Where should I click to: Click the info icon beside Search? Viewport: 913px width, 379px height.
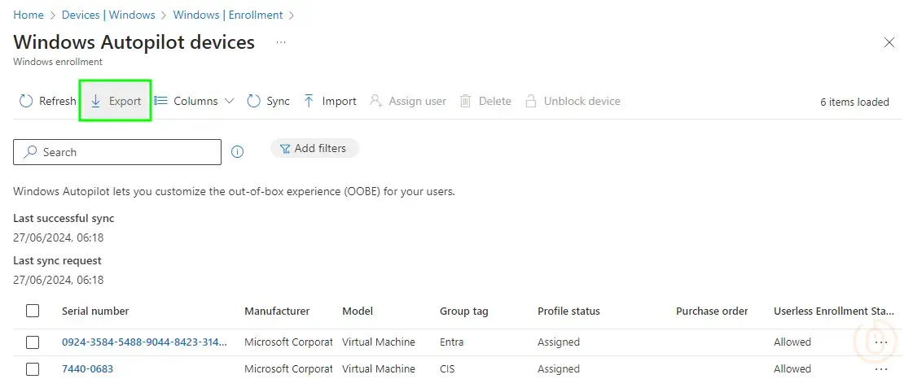(x=238, y=152)
